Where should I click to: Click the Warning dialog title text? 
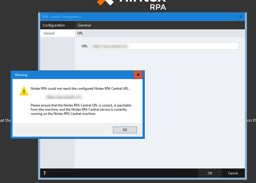(x=21, y=75)
